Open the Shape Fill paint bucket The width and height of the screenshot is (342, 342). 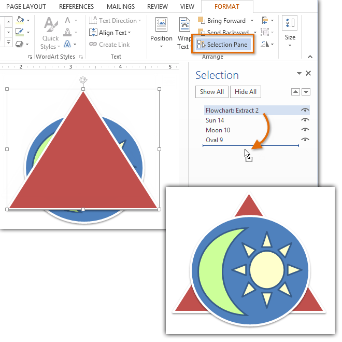pos(20,20)
